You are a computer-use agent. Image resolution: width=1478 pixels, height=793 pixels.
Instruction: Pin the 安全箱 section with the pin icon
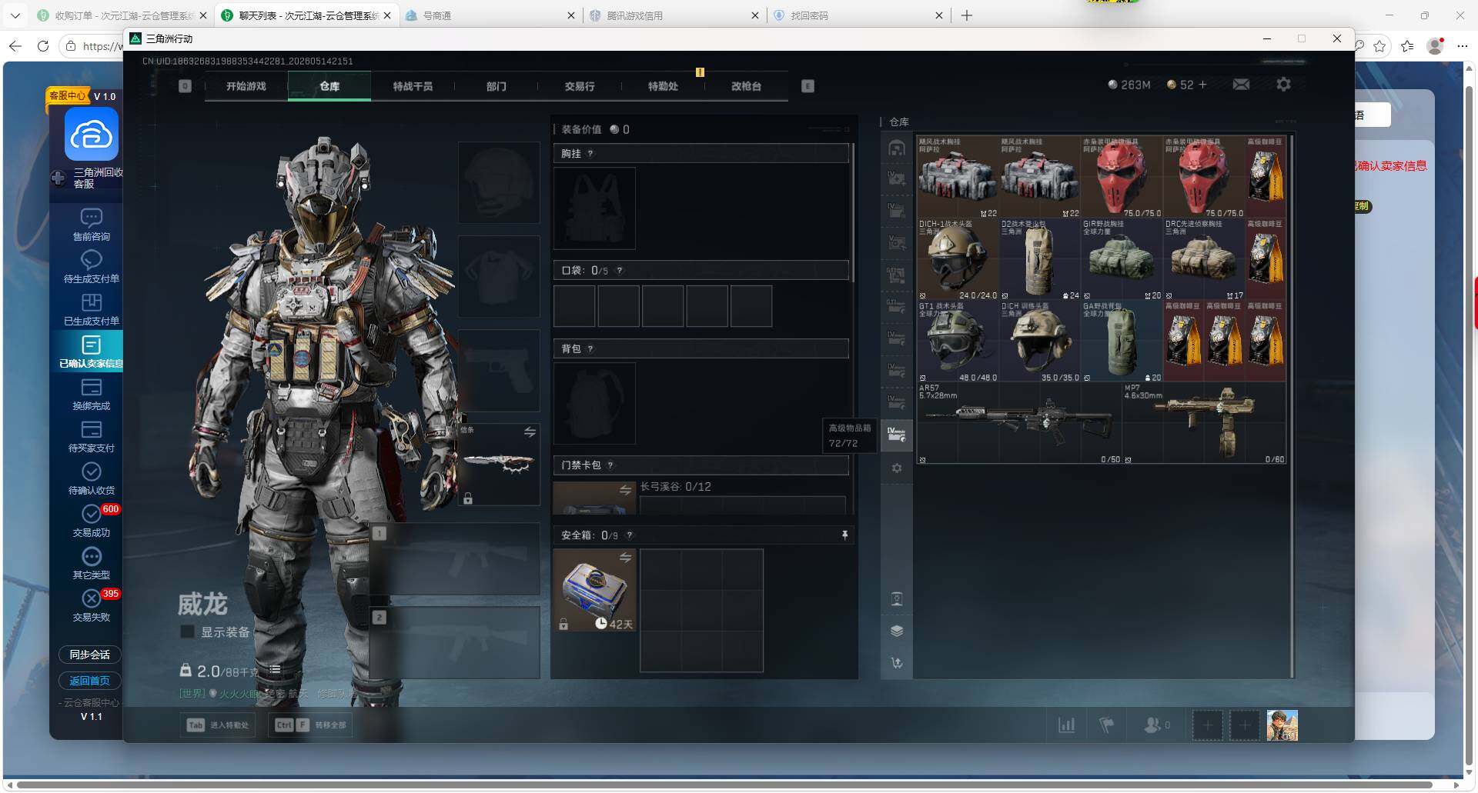(x=844, y=535)
